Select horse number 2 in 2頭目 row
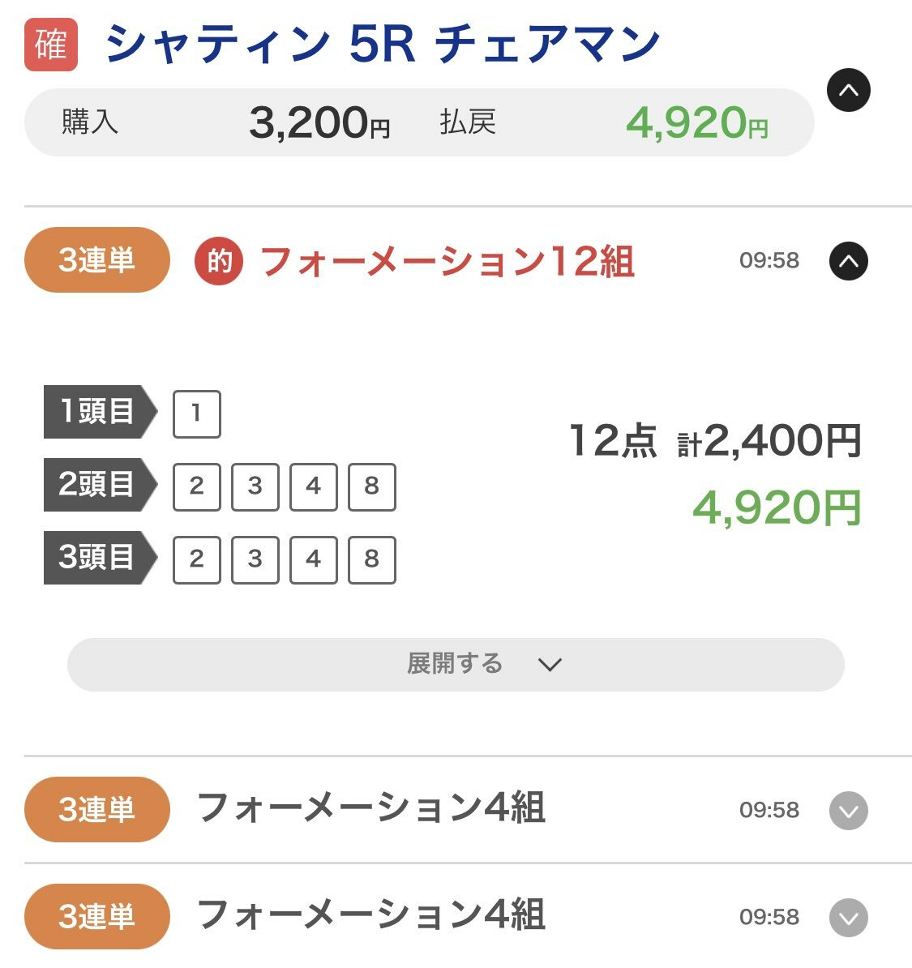The height and width of the screenshot is (968, 912). click(197, 486)
